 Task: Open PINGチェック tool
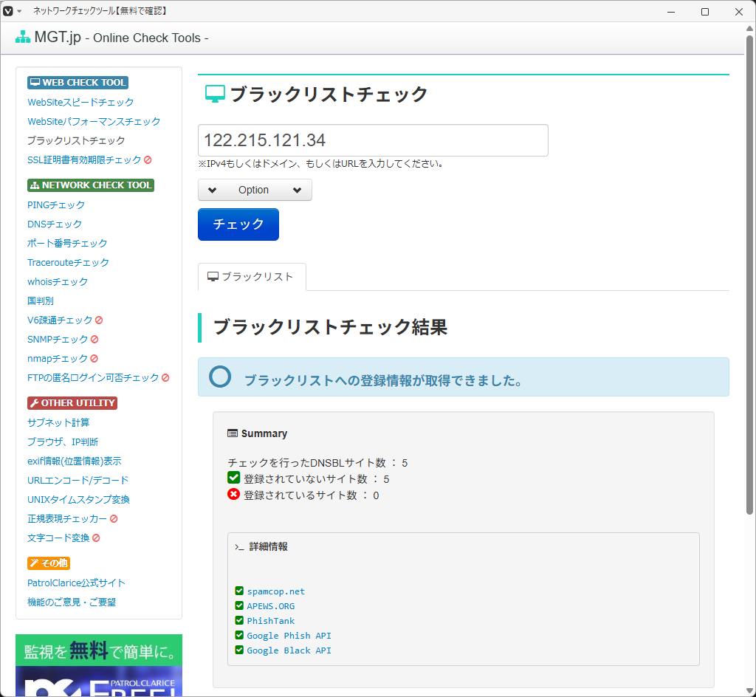[x=56, y=205]
